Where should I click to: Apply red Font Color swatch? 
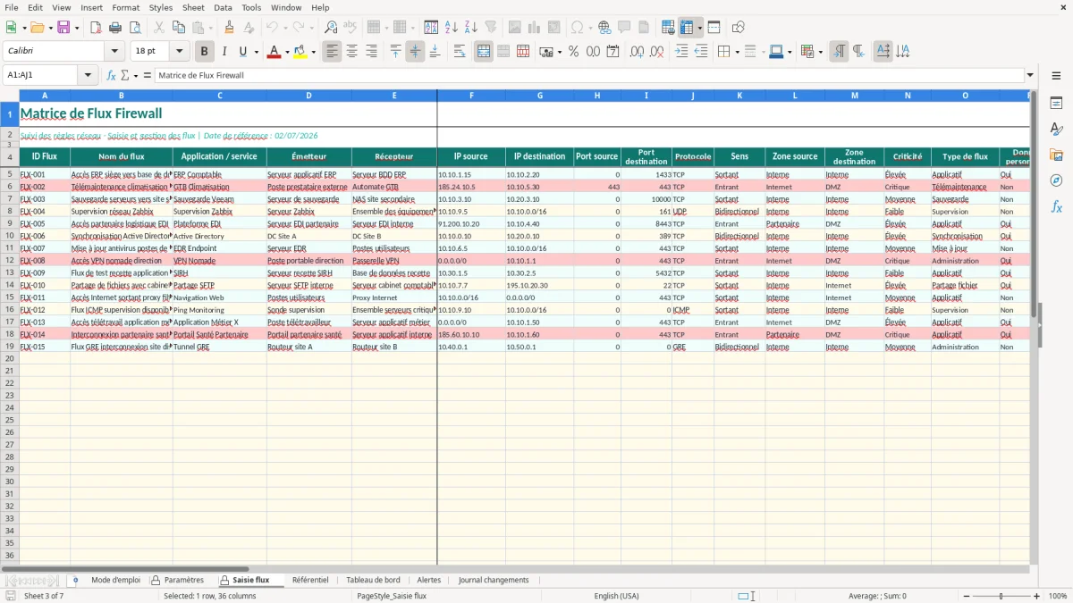(x=274, y=52)
